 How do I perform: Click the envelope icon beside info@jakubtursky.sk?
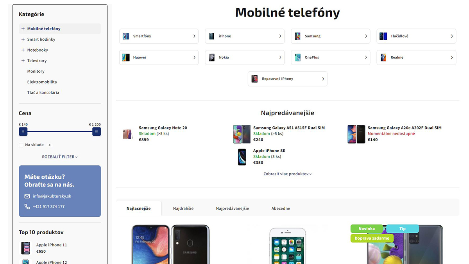(27, 196)
